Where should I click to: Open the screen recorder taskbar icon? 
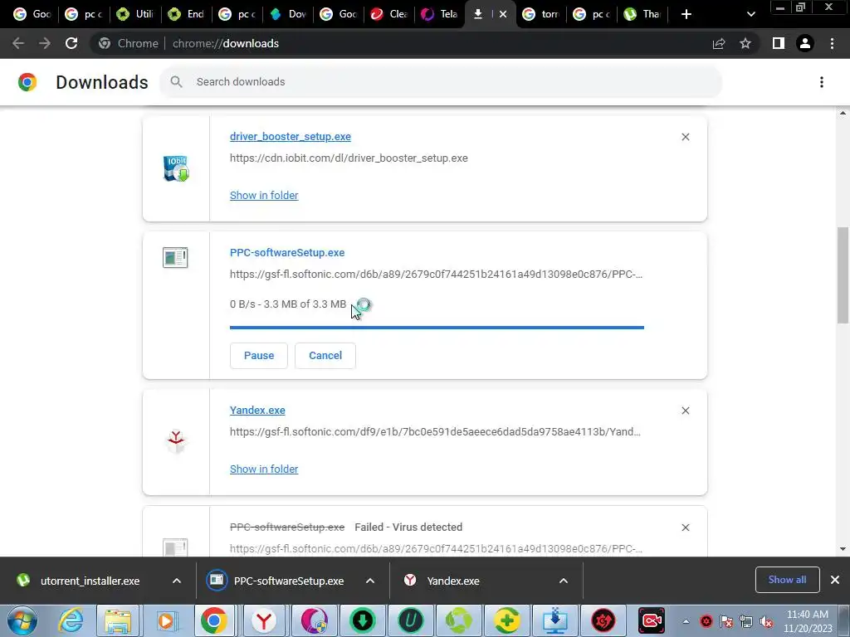[651, 620]
